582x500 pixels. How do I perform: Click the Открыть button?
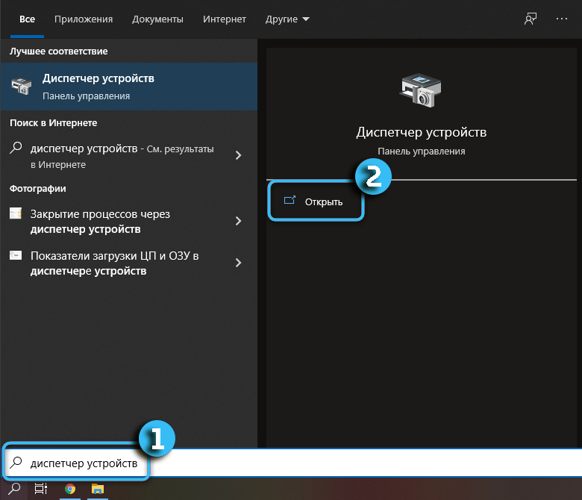(x=316, y=201)
